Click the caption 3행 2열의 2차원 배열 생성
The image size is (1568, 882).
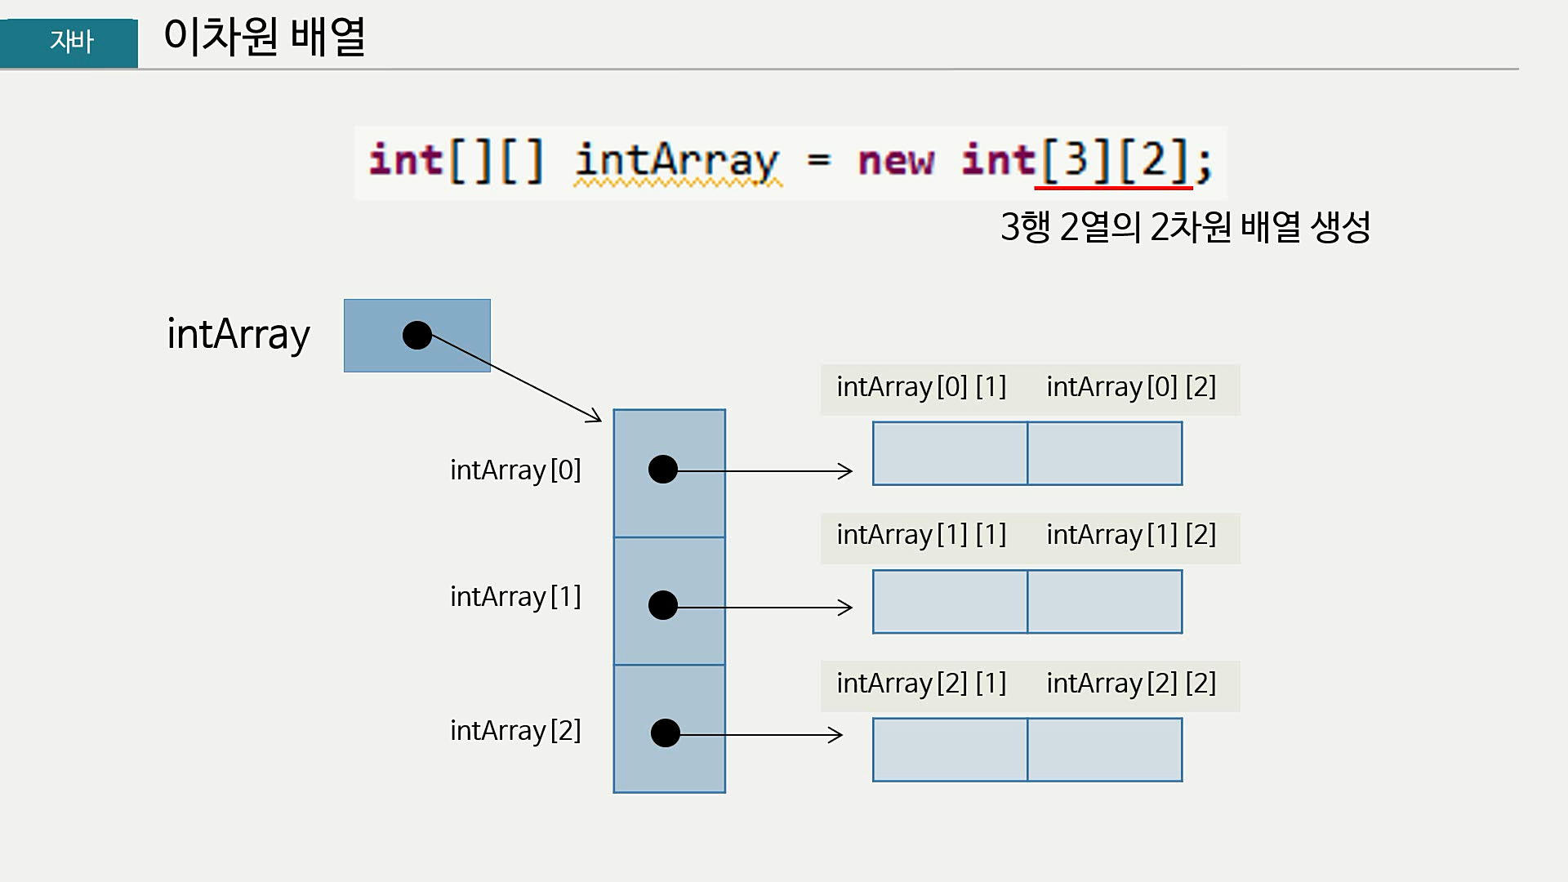click(1185, 227)
